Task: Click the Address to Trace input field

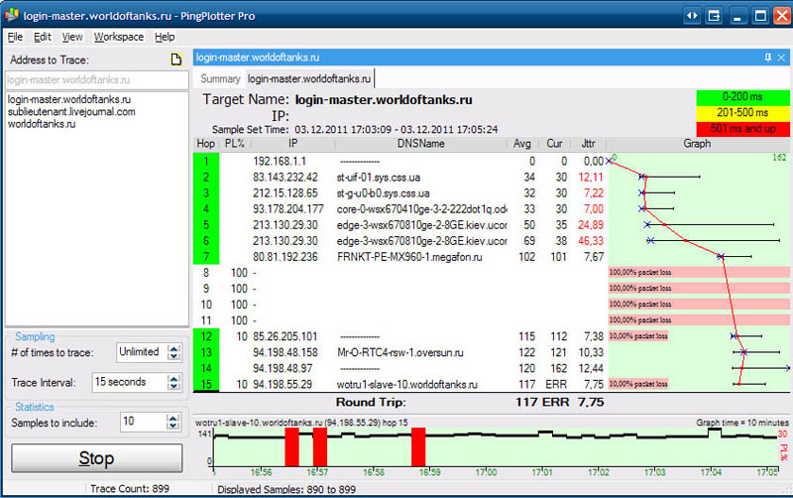Action: click(96, 80)
